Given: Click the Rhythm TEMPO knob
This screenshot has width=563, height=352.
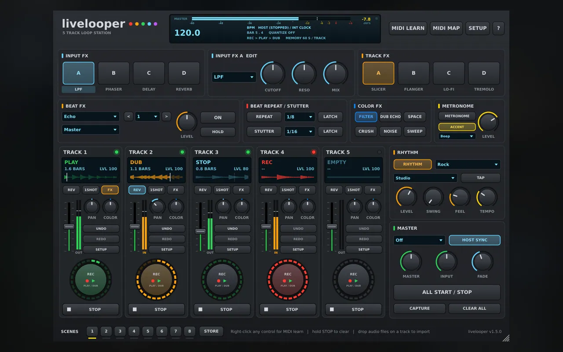Looking at the screenshot, I should 487,197.
